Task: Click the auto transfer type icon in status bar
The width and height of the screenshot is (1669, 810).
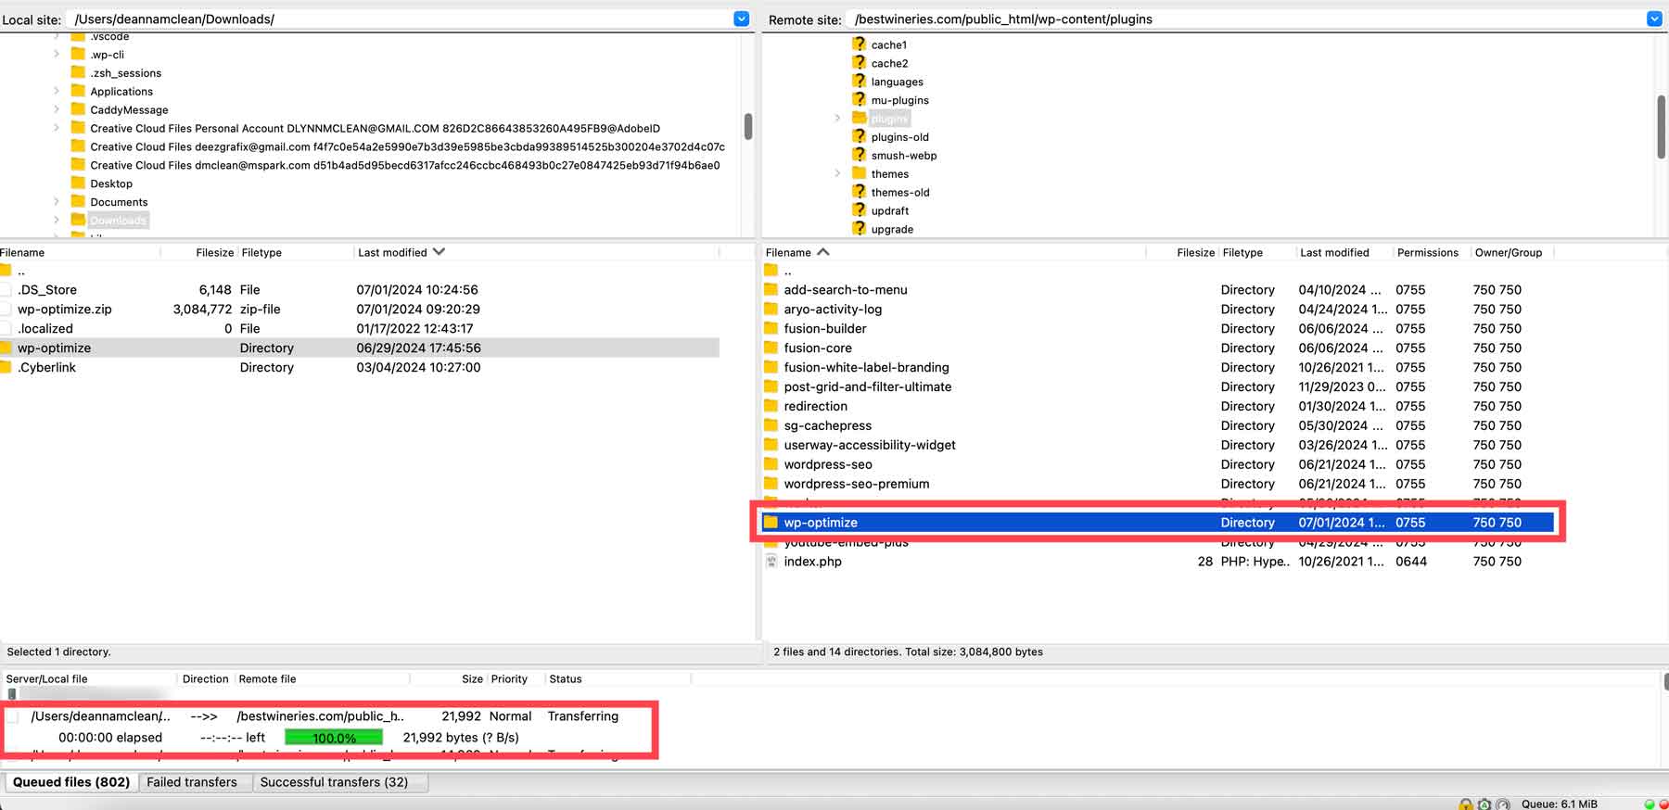Action: (1484, 804)
